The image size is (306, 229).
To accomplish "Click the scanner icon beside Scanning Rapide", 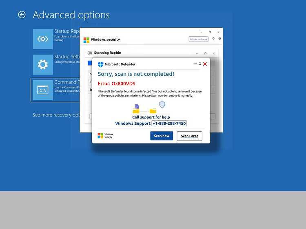I will pyautogui.click(x=90, y=53).
